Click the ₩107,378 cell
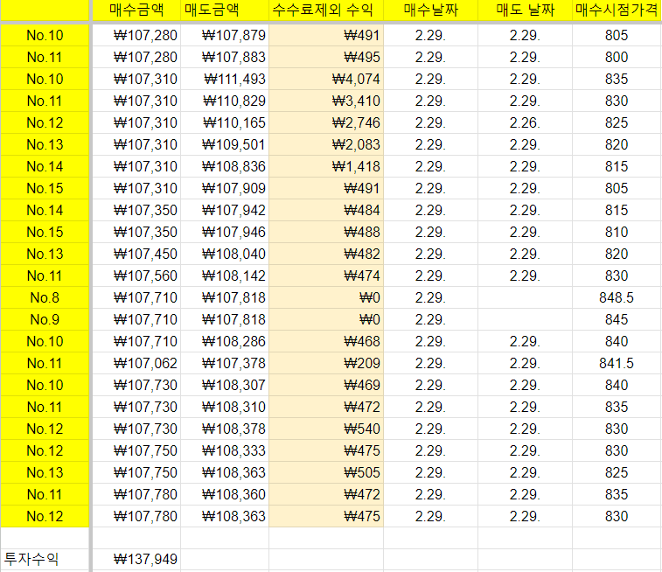The width and height of the screenshot is (662, 572). pos(225,363)
